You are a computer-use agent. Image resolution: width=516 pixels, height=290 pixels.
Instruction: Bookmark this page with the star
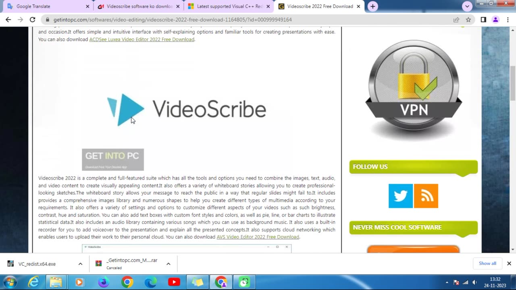coord(468,19)
